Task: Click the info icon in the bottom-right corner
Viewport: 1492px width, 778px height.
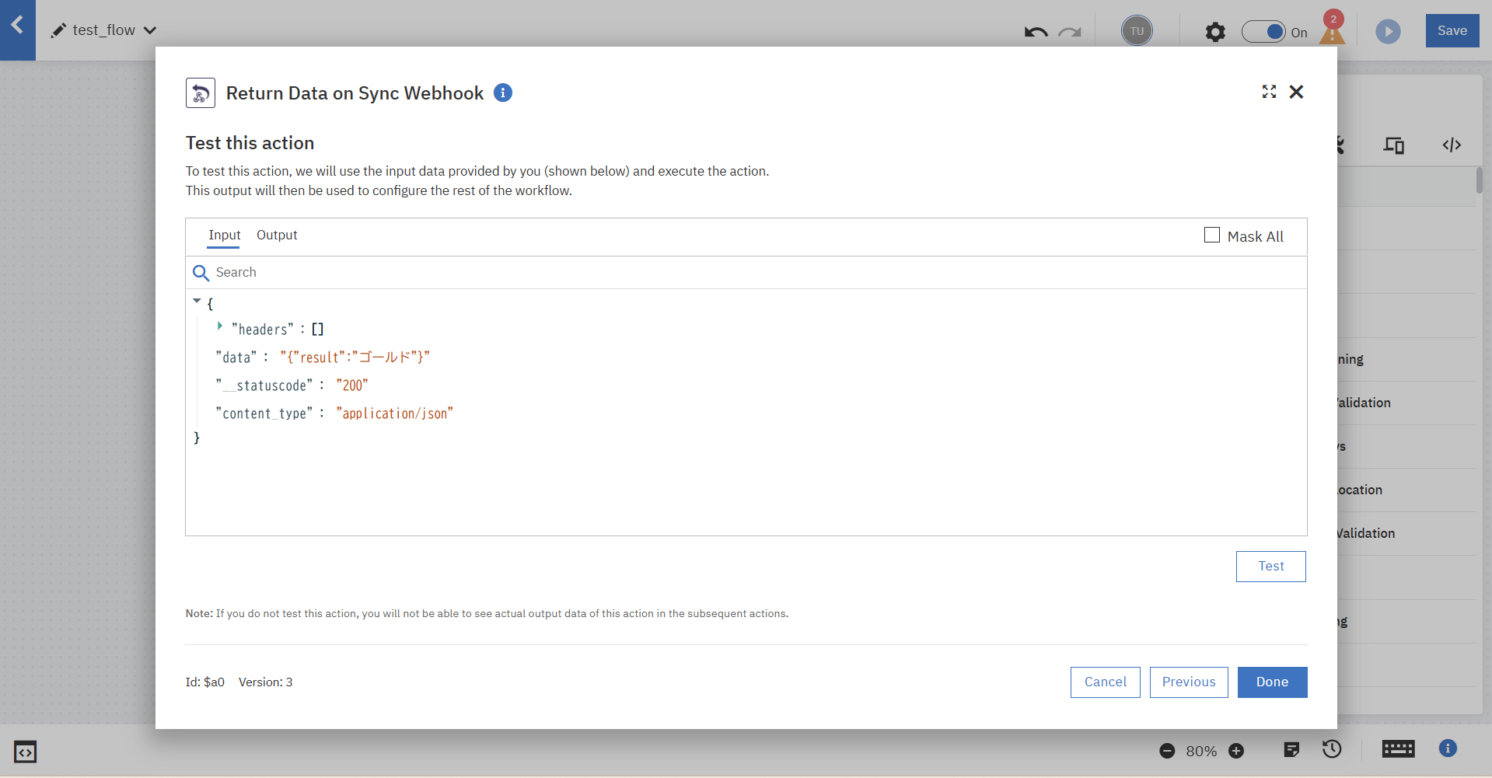Action: click(1448, 748)
